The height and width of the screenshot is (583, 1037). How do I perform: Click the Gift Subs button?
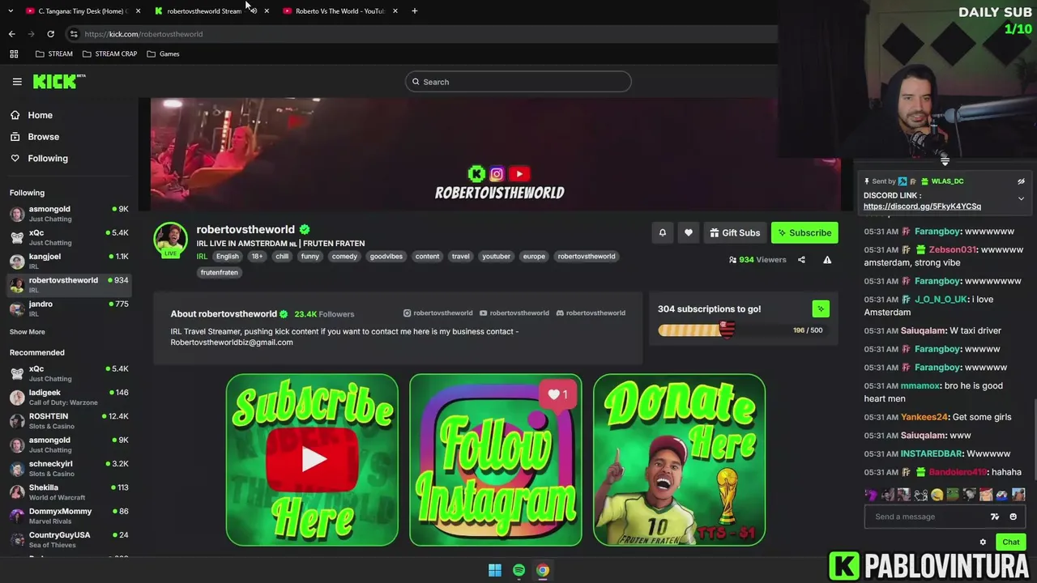pos(735,232)
